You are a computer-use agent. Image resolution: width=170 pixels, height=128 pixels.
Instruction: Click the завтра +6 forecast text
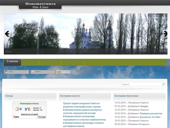click(x=37, y=110)
